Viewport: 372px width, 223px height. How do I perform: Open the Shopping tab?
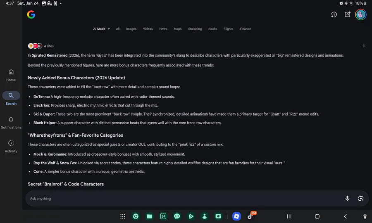(x=195, y=29)
